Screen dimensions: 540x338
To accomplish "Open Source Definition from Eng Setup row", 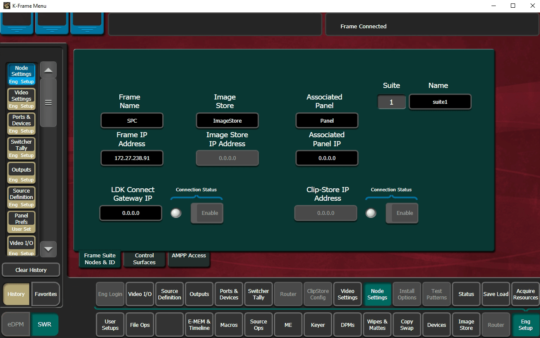I will coord(170,294).
